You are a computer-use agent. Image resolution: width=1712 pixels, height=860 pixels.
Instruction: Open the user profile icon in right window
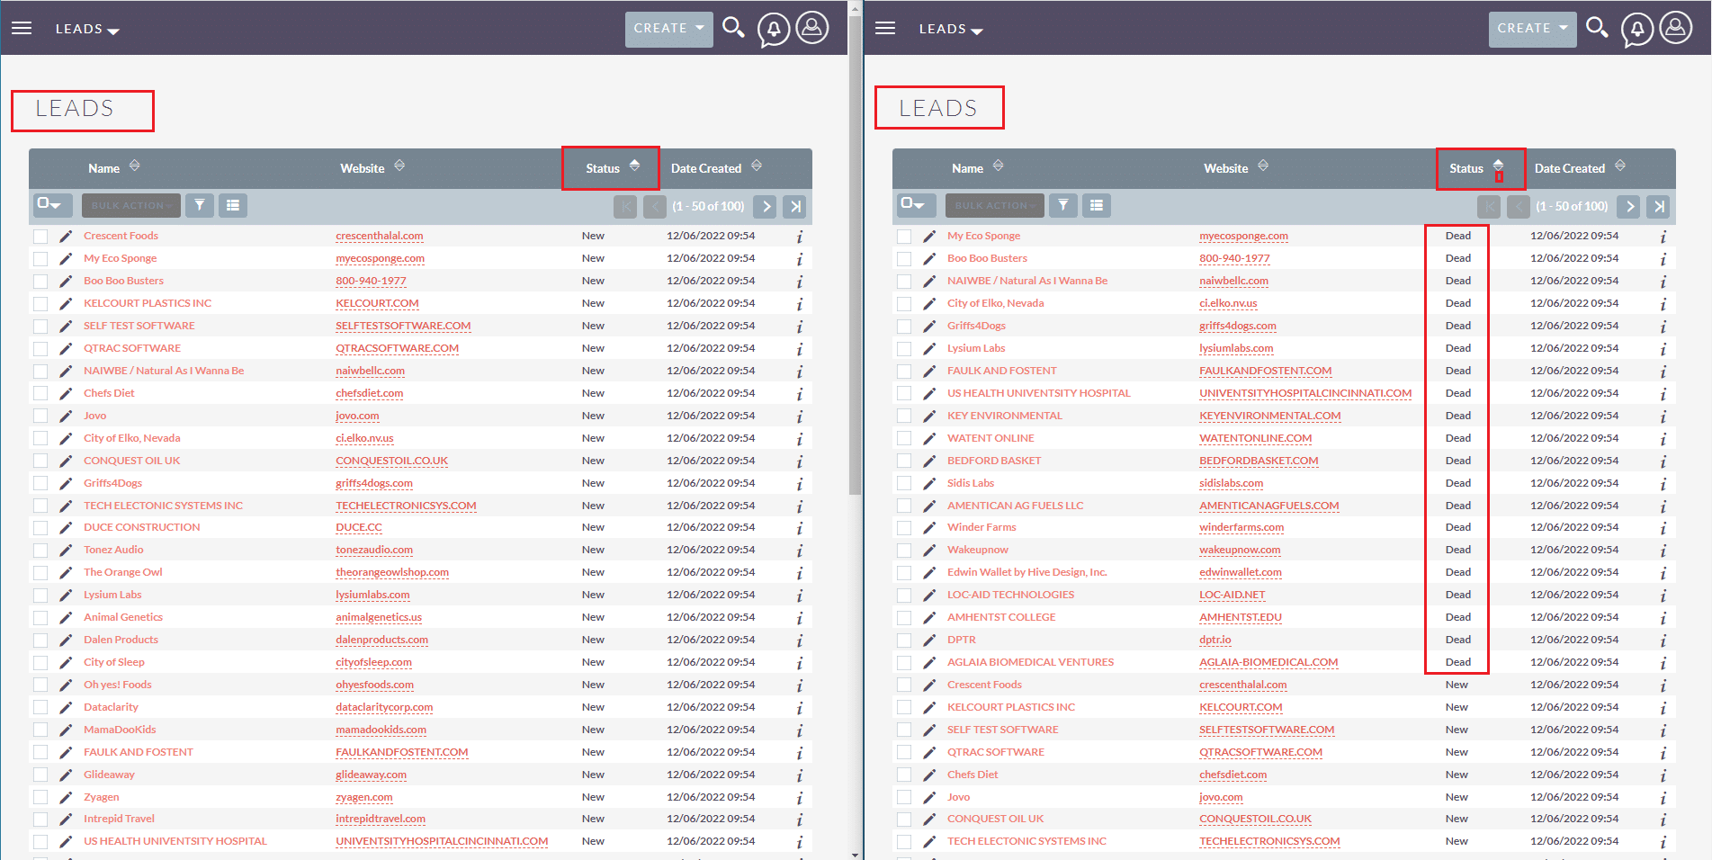(1676, 28)
